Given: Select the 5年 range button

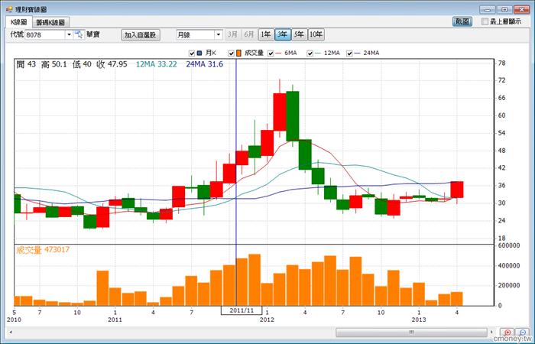Looking at the screenshot, I should [x=300, y=34].
